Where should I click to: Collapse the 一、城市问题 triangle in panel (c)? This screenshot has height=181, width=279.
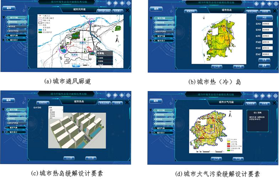tap(4, 109)
